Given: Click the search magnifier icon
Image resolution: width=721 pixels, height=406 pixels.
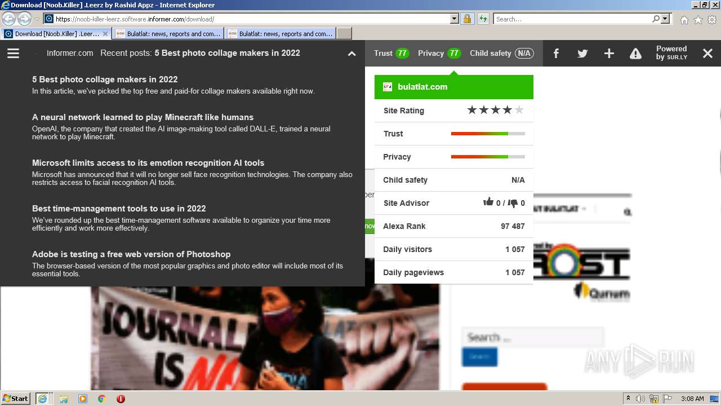Looking at the screenshot, I should (656, 19).
